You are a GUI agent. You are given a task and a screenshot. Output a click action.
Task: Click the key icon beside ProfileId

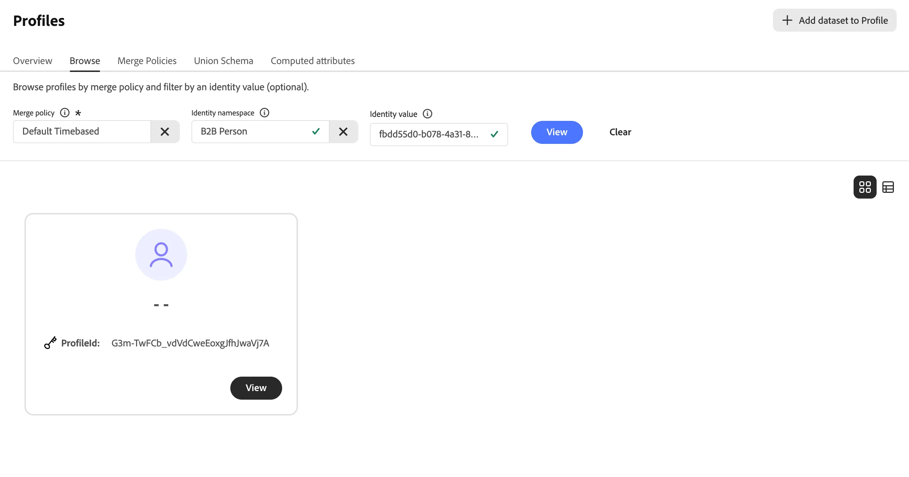pyautogui.click(x=50, y=343)
